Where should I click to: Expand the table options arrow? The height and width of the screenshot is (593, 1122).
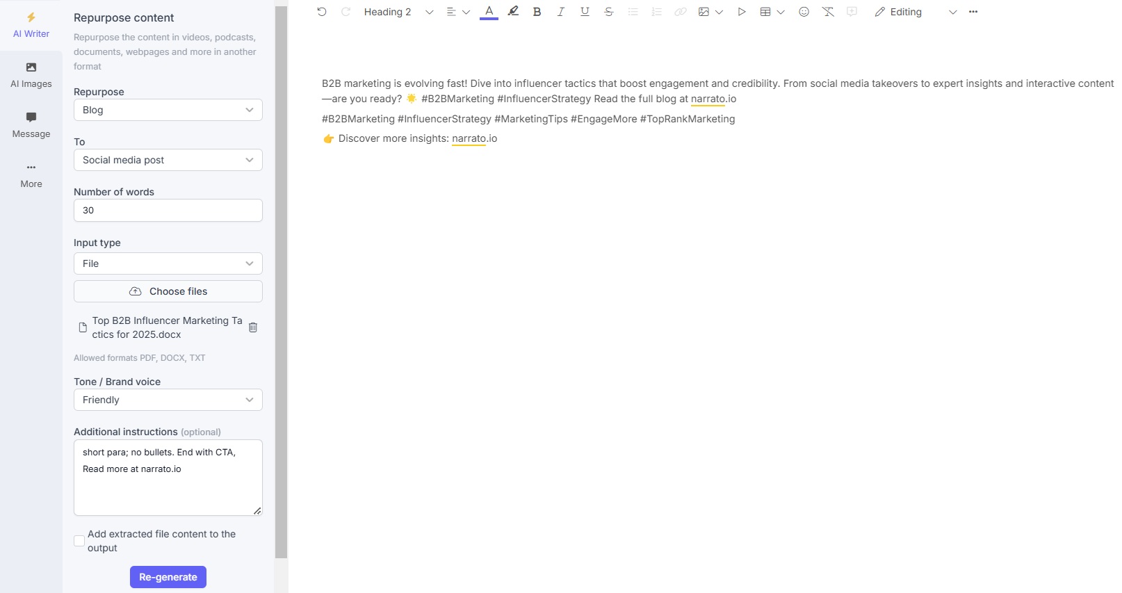pyautogui.click(x=781, y=12)
